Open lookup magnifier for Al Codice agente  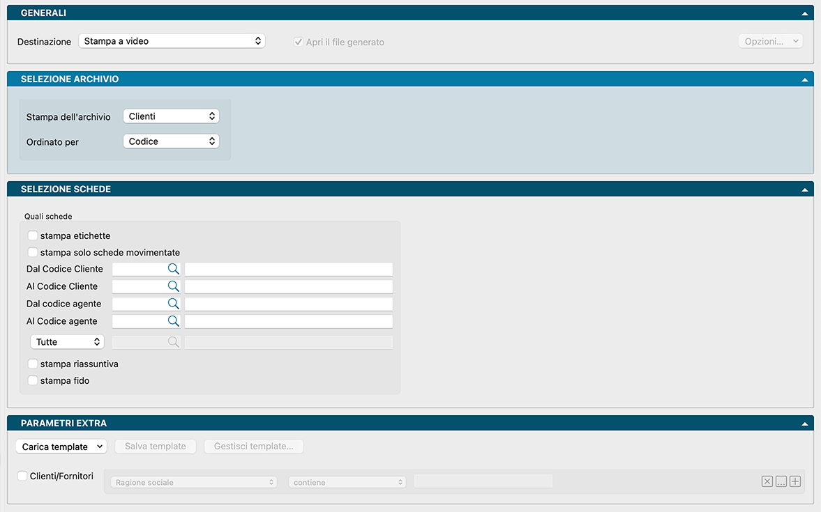point(173,321)
